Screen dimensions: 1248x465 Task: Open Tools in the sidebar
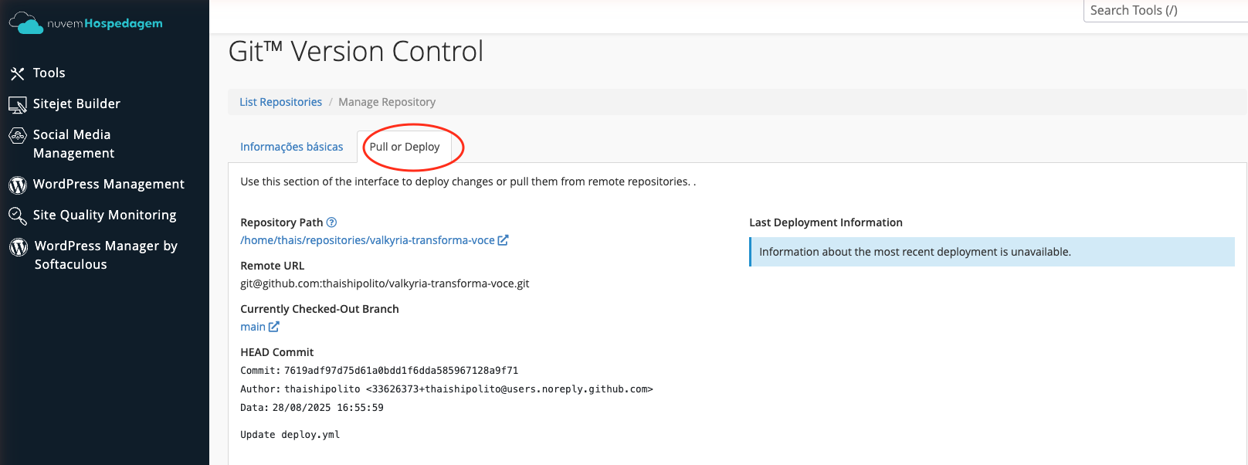(49, 73)
